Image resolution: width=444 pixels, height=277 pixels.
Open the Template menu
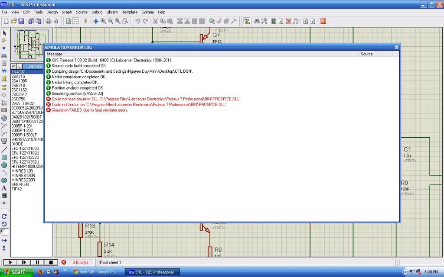[130, 12]
